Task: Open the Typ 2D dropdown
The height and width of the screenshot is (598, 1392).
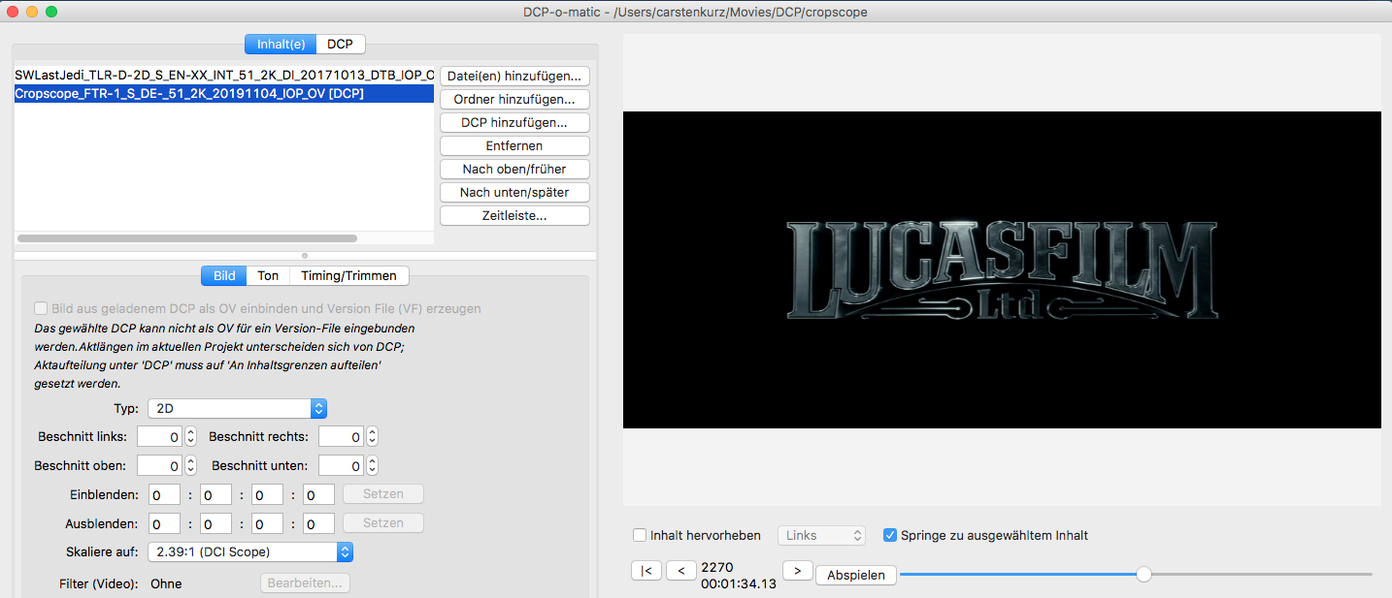Action: (x=237, y=409)
